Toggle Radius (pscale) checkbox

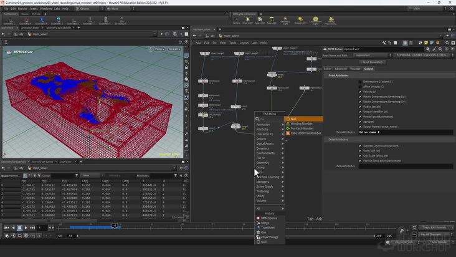360,107
